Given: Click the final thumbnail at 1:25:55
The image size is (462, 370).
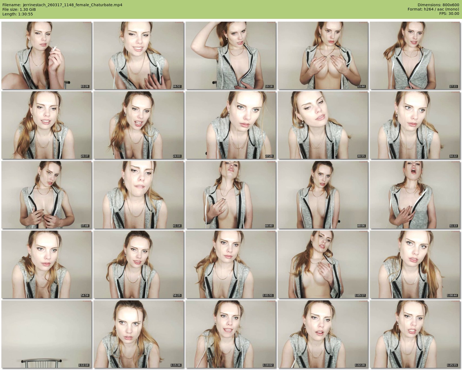Looking at the screenshot, I should click(x=415, y=334).
